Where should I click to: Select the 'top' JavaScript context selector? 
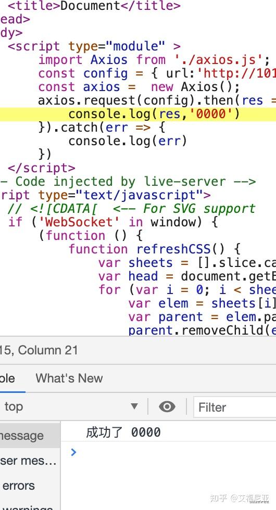pos(71,406)
